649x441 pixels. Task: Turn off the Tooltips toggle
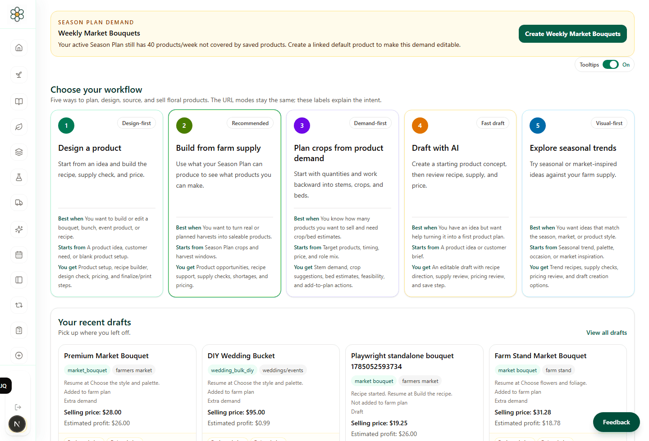click(x=611, y=65)
